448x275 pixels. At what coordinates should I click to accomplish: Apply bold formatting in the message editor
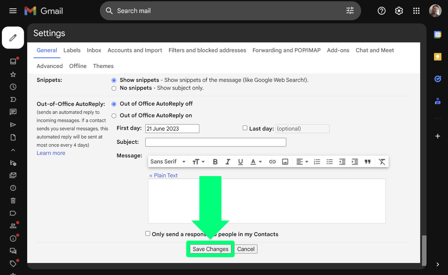tap(215, 161)
